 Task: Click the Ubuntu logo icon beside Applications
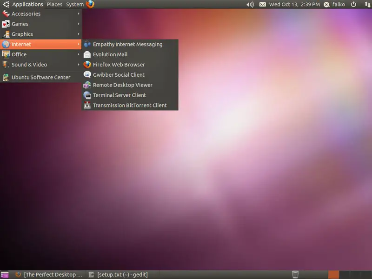6,4
